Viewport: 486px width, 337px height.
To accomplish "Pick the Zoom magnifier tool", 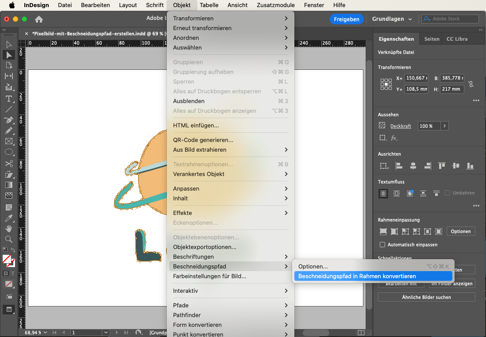I will (8, 239).
